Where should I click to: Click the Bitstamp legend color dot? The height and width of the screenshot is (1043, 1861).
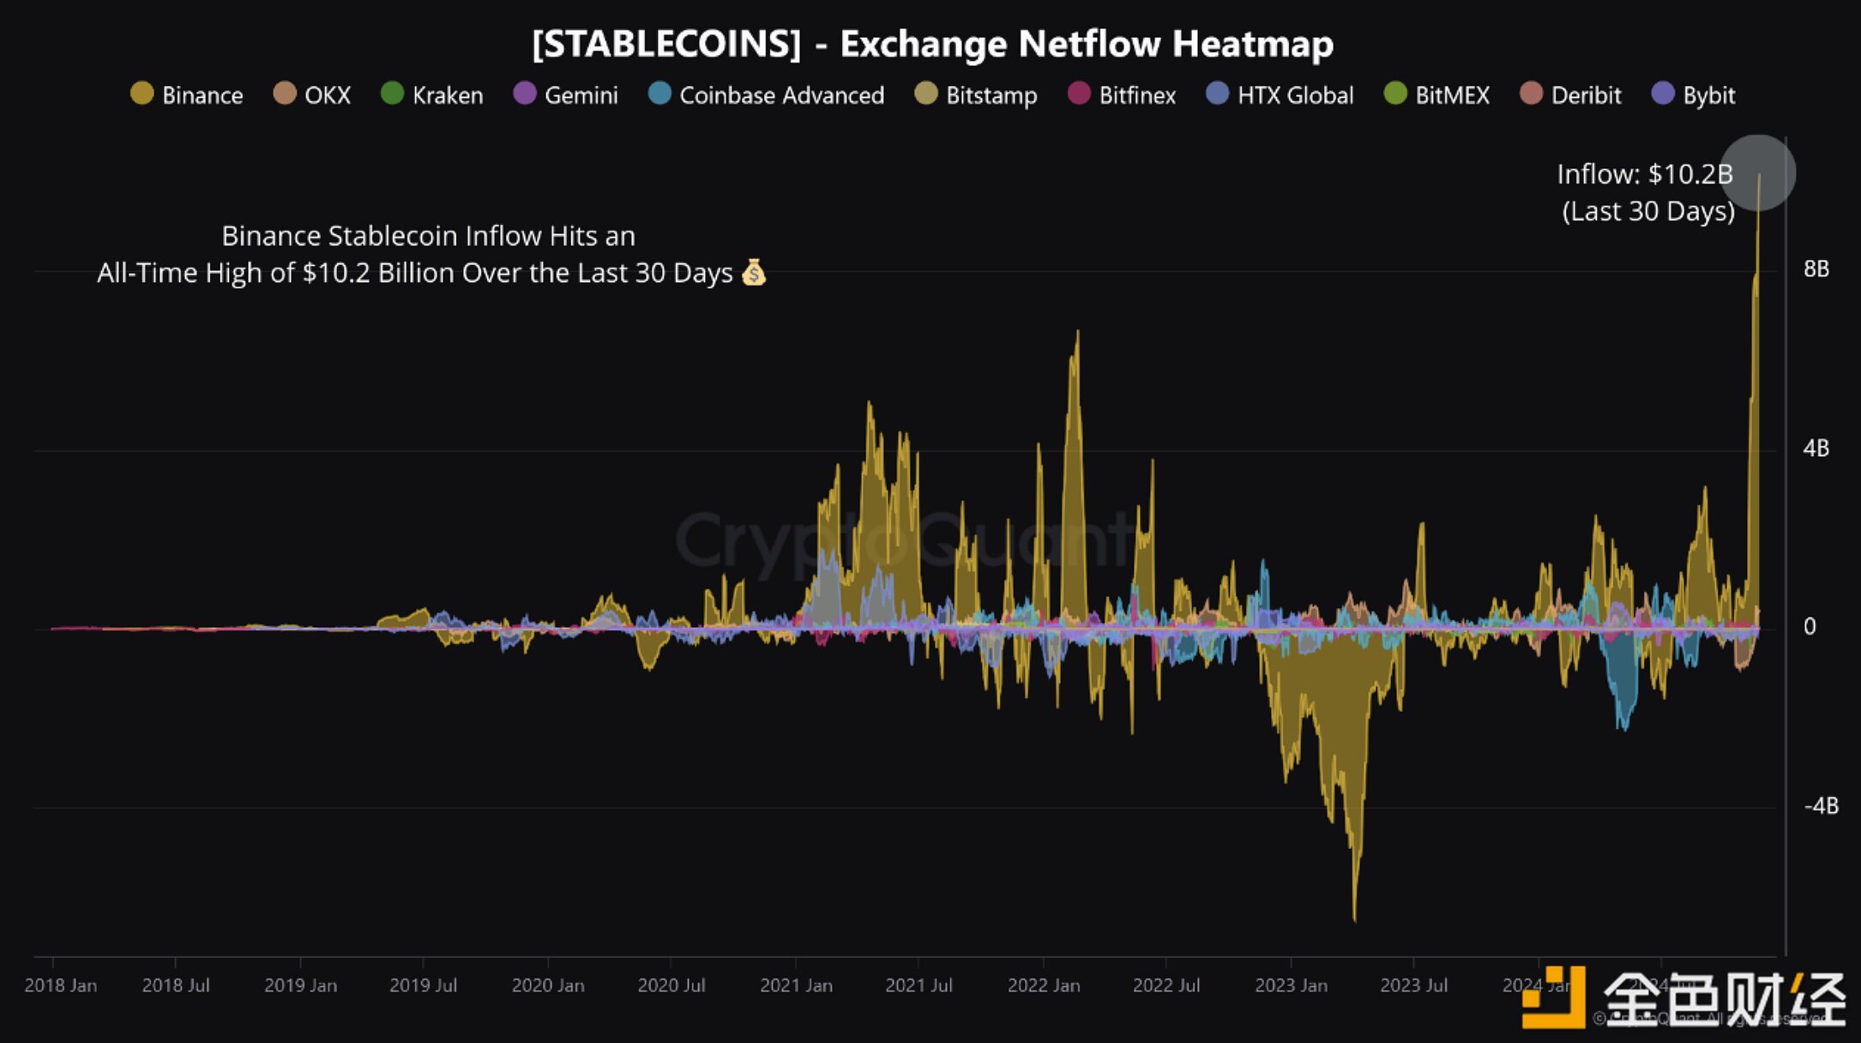coord(926,93)
